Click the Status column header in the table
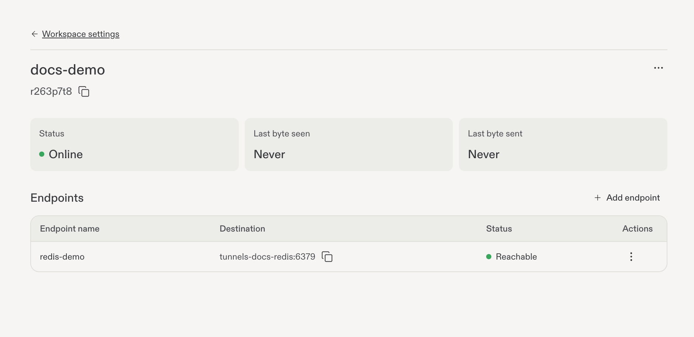The width and height of the screenshot is (694, 337). click(x=499, y=229)
